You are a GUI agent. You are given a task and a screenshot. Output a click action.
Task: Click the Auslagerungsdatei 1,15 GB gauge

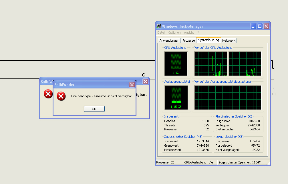[x=176, y=98]
